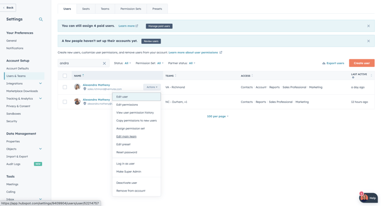The image size is (381, 206).
Task: Expand the Objects sidebar section
Action: (x=40, y=148)
